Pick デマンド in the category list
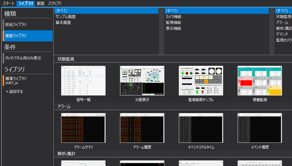The height and width of the screenshot is (166, 292). pos(282,34)
